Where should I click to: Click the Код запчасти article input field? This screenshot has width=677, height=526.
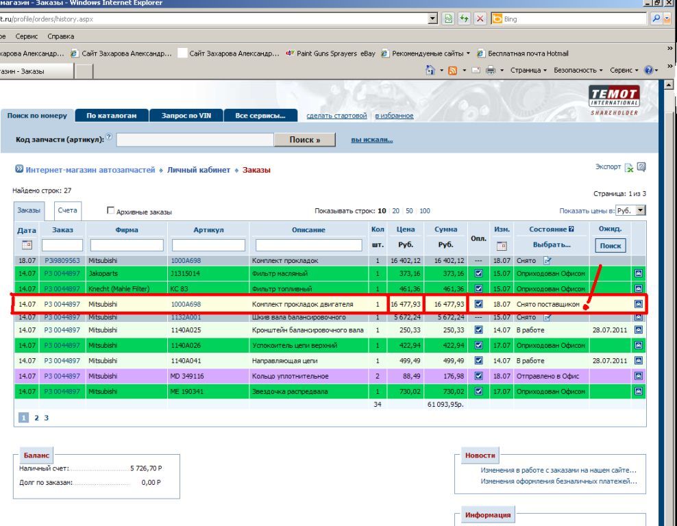pyautogui.click(x=194, y=140)
